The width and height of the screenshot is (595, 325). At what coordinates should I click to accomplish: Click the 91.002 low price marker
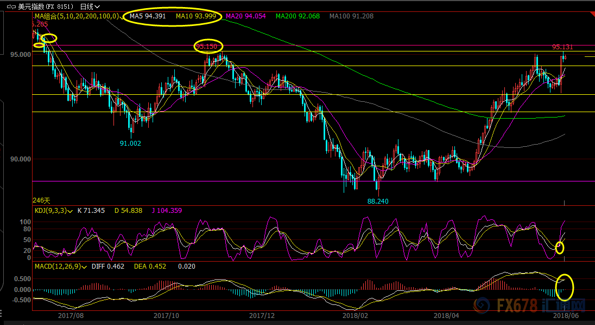pos(130,143)
